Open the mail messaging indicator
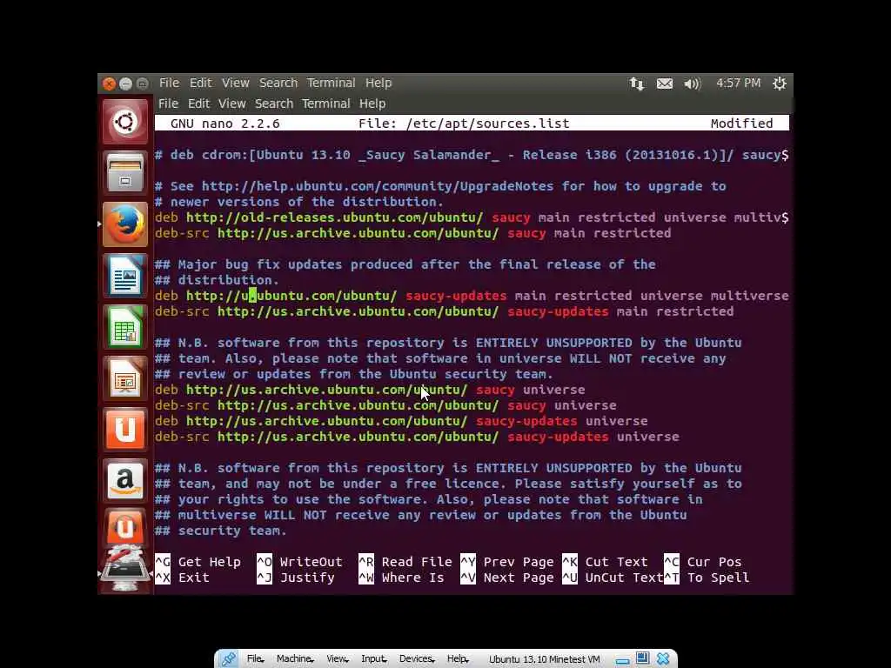The width and height of the screenshot is (891, 668). coord(664,83)
